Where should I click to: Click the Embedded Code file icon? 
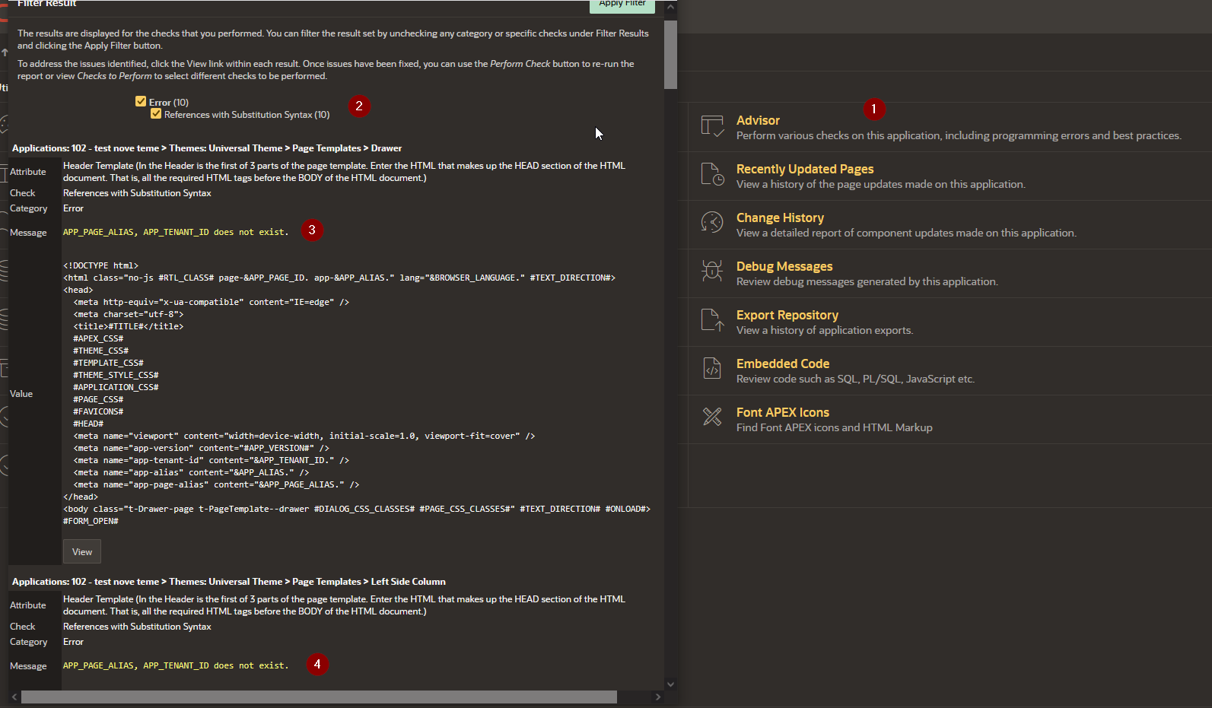point(712,369)
